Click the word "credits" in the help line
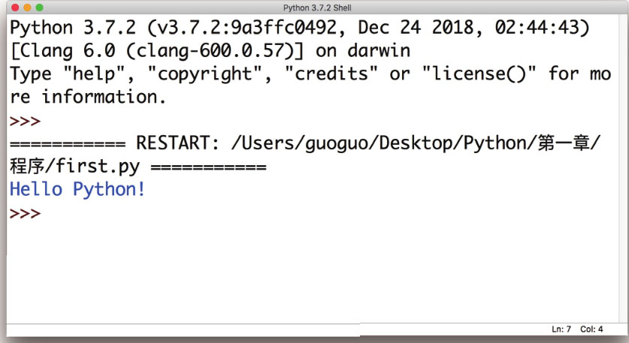This screenshot has height=343, width=629. coord(331,74)
